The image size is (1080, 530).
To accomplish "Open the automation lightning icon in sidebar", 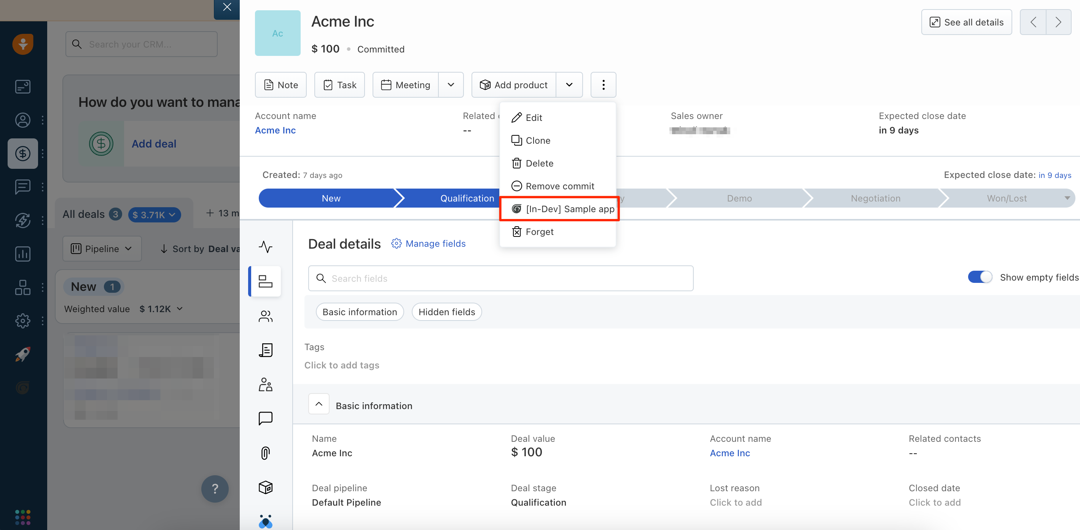I will tap(22, 221).
